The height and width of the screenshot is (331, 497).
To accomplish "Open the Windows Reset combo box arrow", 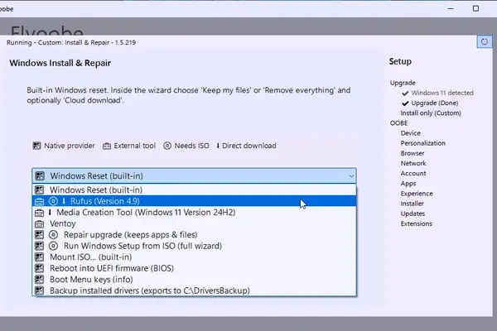I will pos(351,175).
